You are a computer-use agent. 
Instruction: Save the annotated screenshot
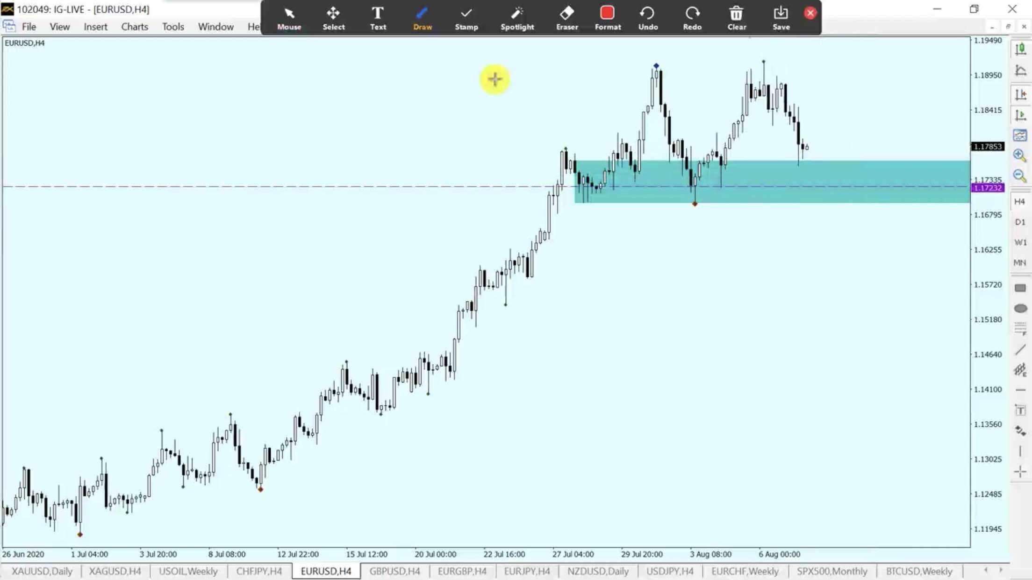coord(781,18)
